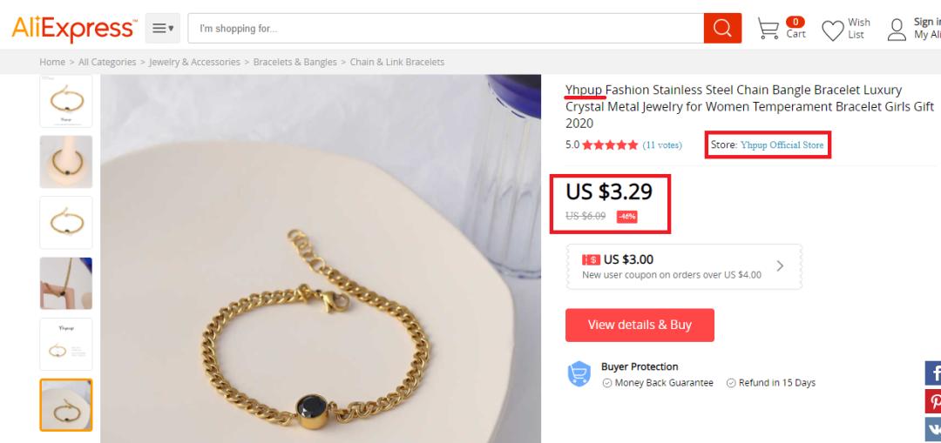Select the second product thumbnail
The image size is (941, 443).
point(66,161)
